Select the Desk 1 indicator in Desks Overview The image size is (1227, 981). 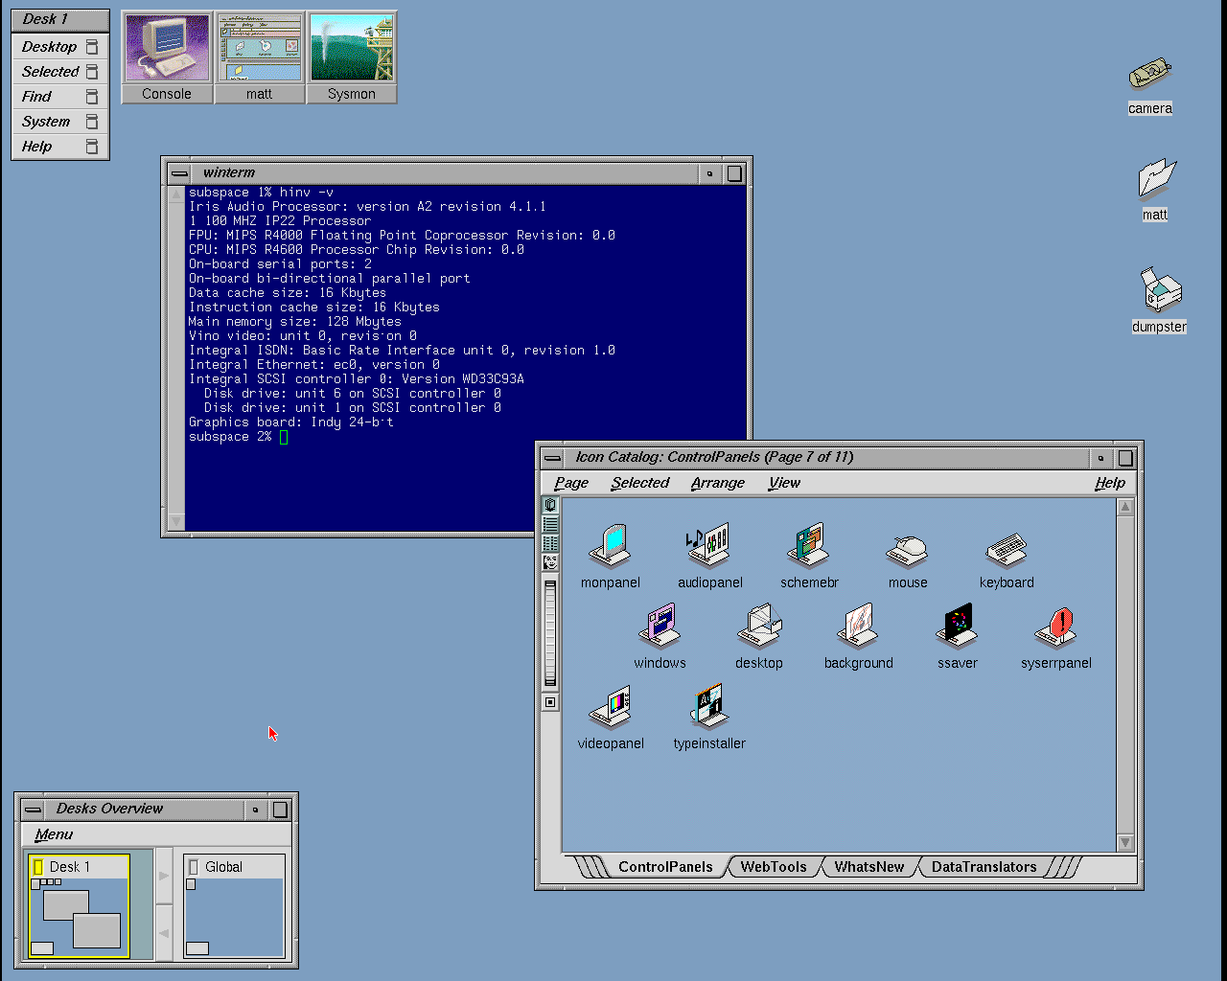point(38,867)
